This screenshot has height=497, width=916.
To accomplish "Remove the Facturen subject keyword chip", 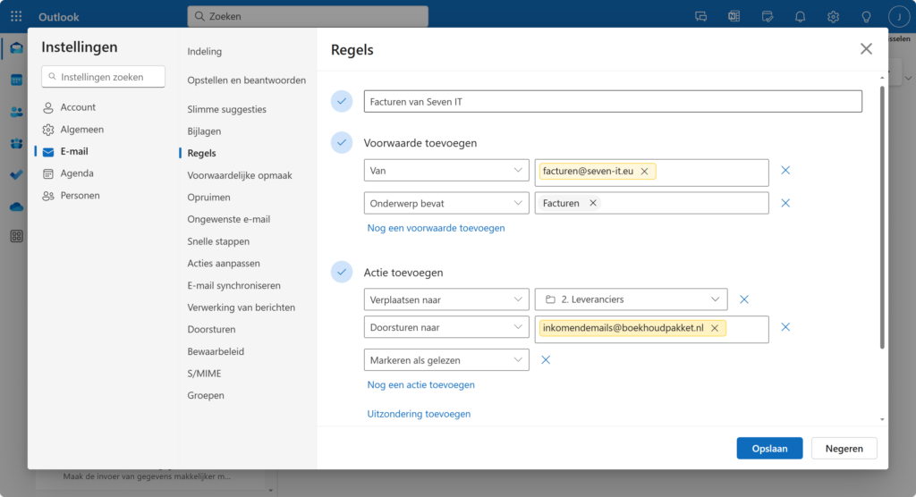I will point(593,203).
